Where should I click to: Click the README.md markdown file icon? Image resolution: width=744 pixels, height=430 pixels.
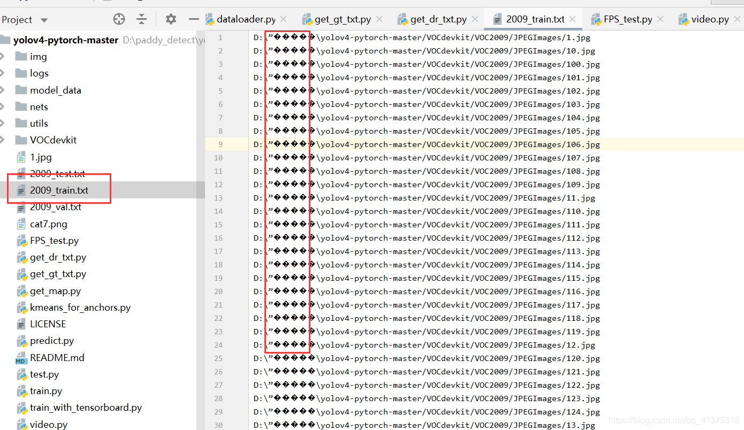[x=21, y=358]
